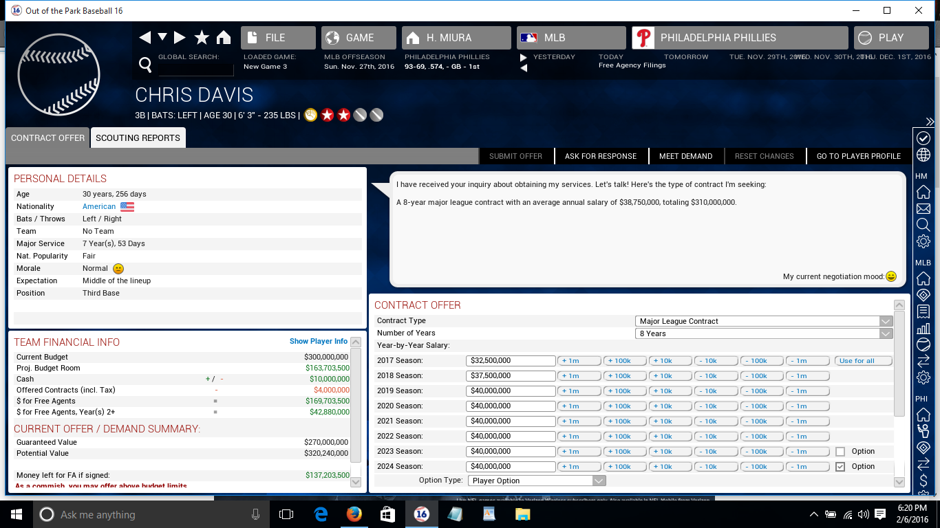Click the 2018 Season salary field
Image resolution: width=940 pixels, height=528 pixels.
(511, 375)
